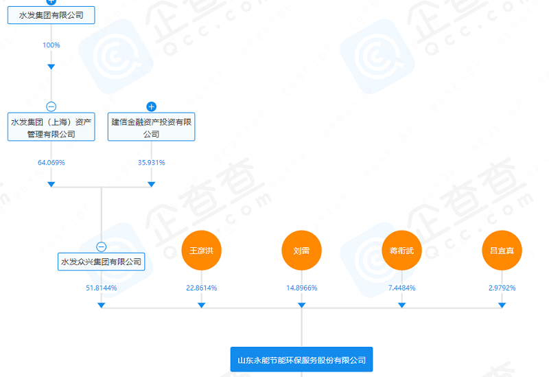Select shareholder circle 蒋衔武

(401, 250)
